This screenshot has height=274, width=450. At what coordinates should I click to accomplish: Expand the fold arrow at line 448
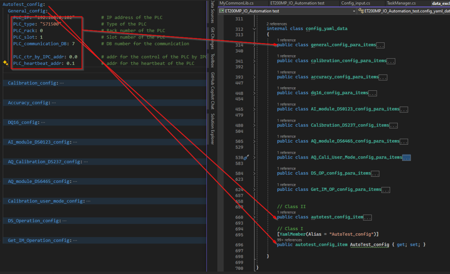pos(254,93)
